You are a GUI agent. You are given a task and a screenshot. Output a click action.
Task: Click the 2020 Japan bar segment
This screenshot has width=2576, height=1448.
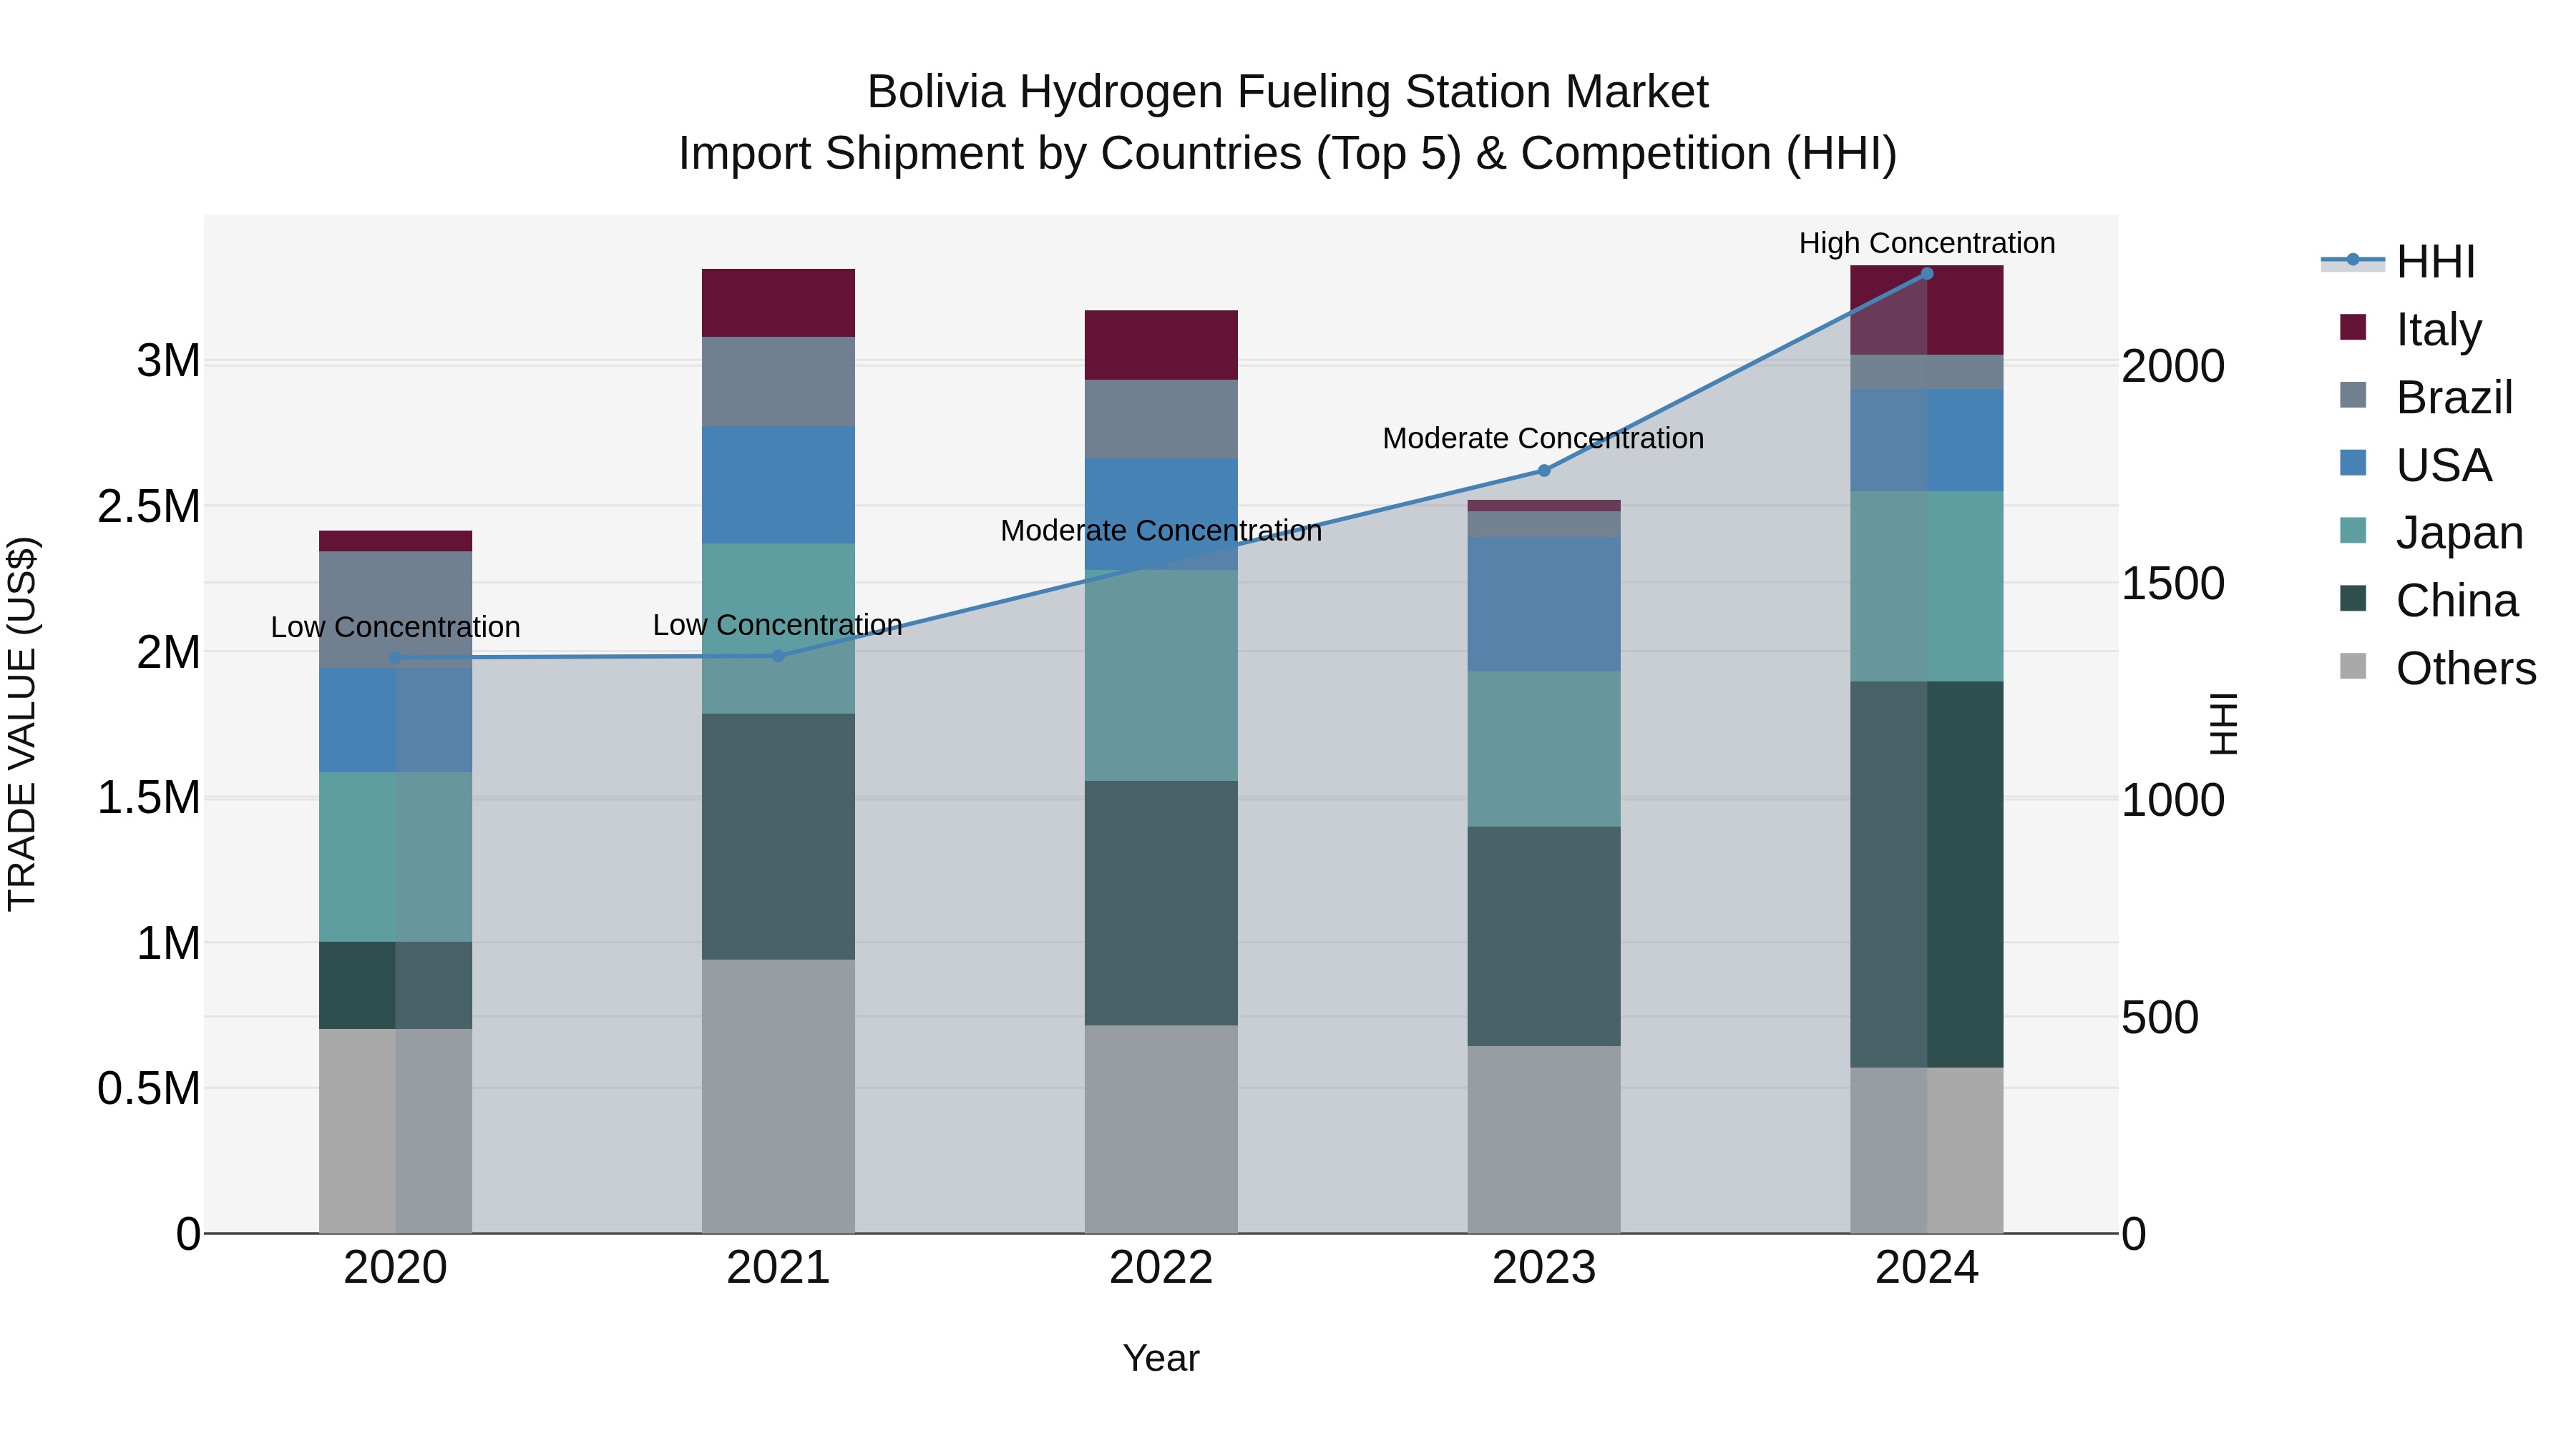[395, 857]
